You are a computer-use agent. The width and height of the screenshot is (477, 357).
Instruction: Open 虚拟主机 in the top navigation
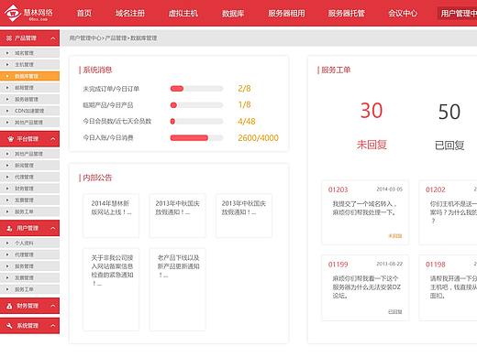pos(183,13)
